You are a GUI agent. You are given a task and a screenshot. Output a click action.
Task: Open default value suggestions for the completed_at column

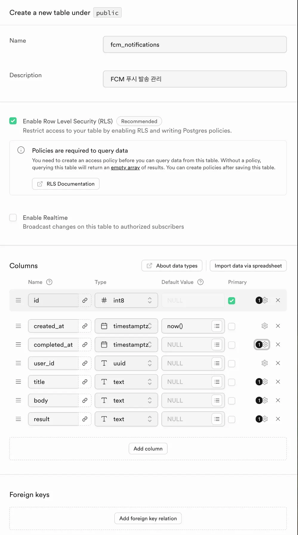[217, 345]
